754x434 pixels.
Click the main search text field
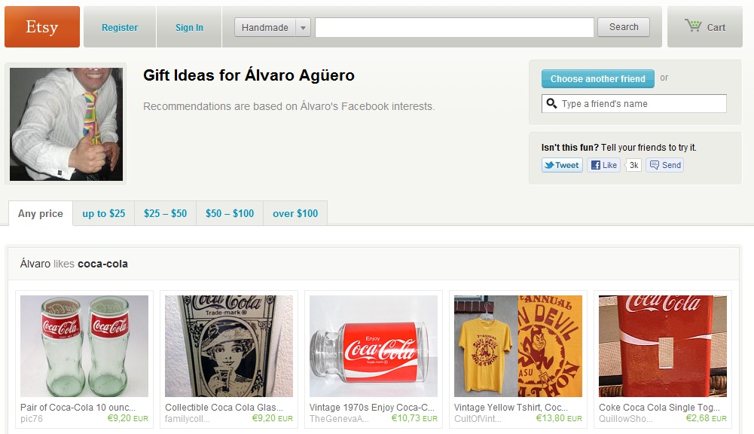454,27
